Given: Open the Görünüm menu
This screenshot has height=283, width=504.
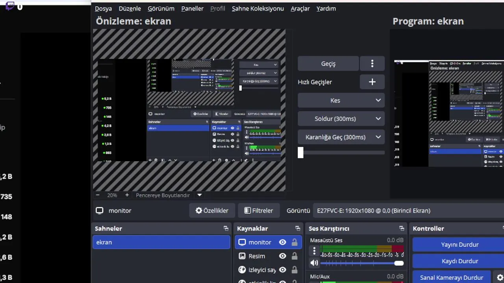Looking at the screenshot, I should (x=161, y=8).
